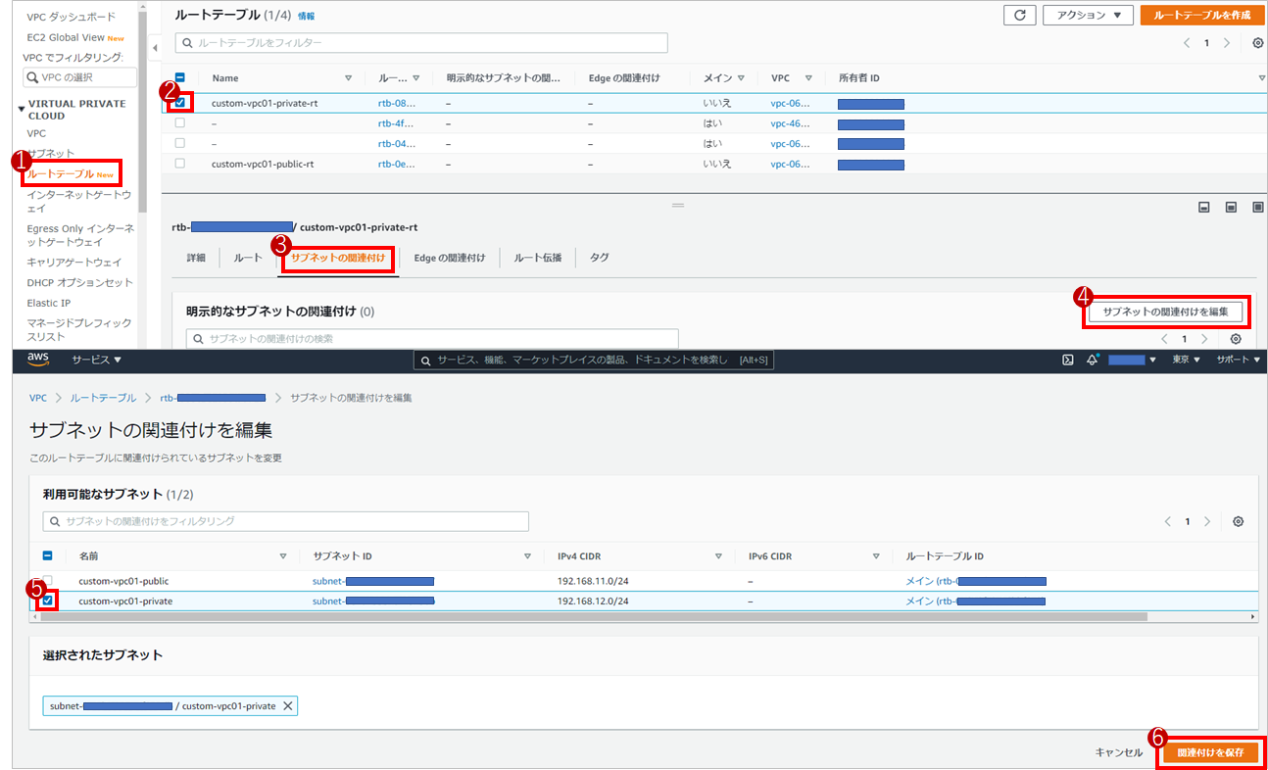This screenshot has width=1268, height=770.
Task: Refresh the route table list
Action: click(1019, 15)
